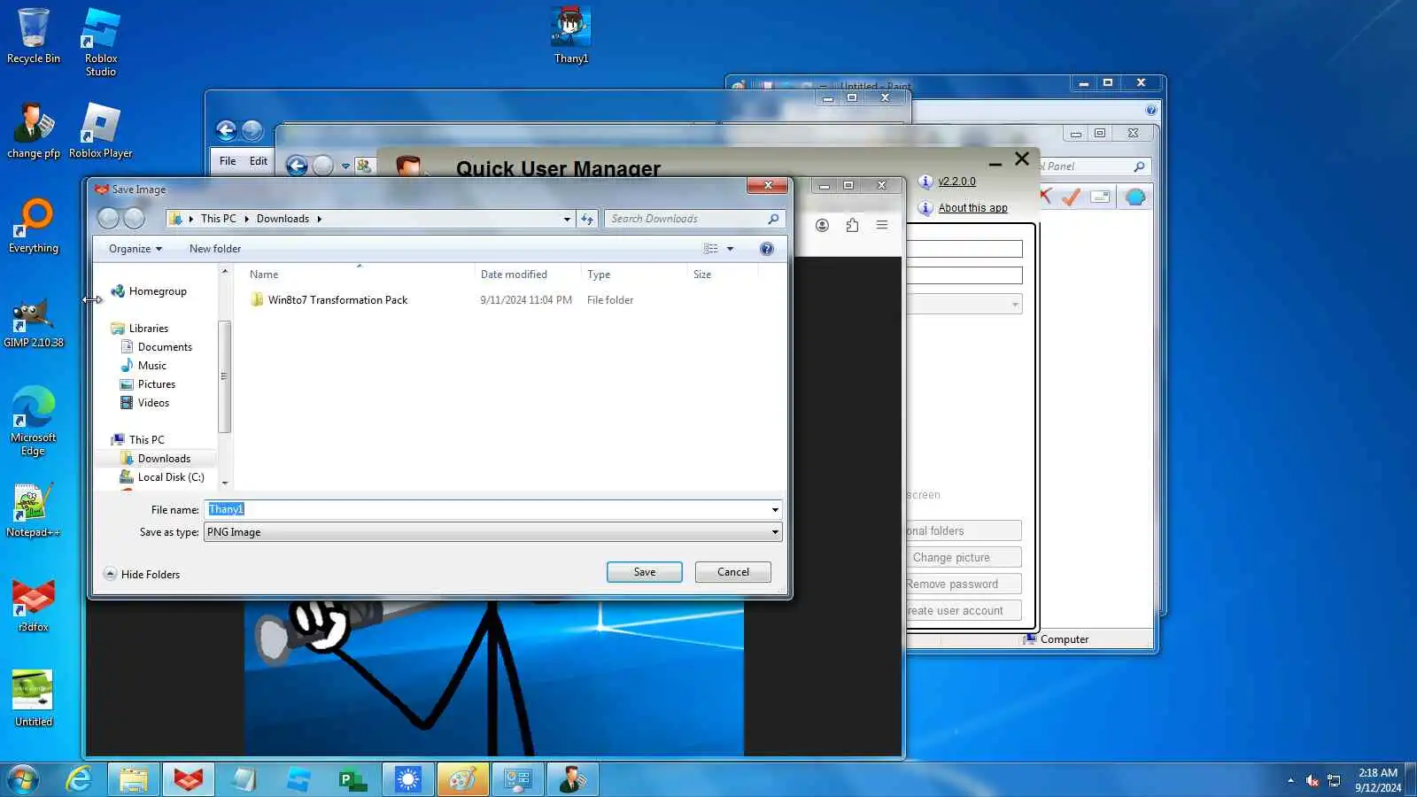Open the browser extensions puzzle icon
1417x797 pixels.
coord(852,225)
